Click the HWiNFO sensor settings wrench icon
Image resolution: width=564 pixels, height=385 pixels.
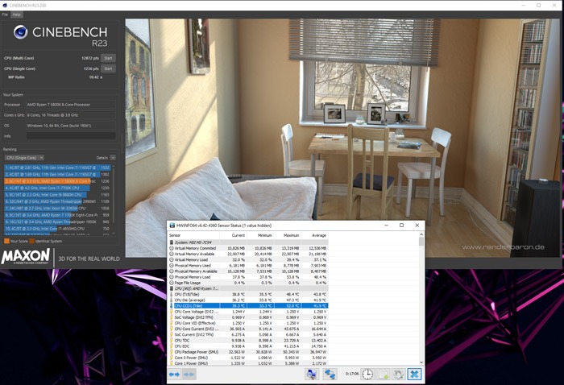click(x=398, y=375)
